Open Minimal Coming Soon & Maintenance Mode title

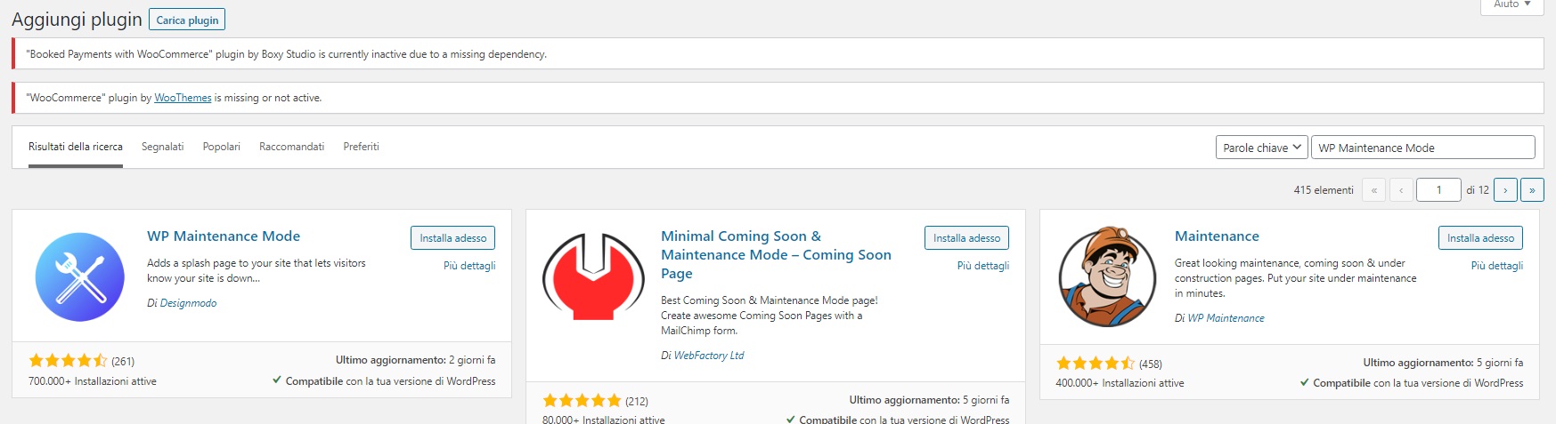pos(776,254)
